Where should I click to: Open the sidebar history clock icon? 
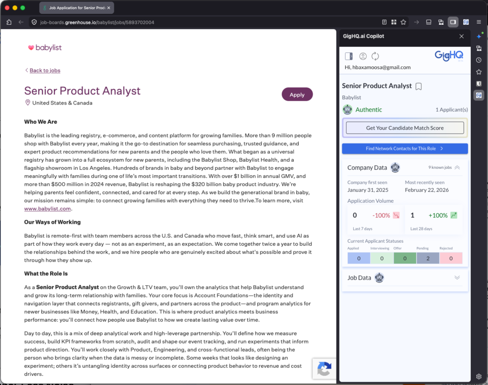point(478,60)
